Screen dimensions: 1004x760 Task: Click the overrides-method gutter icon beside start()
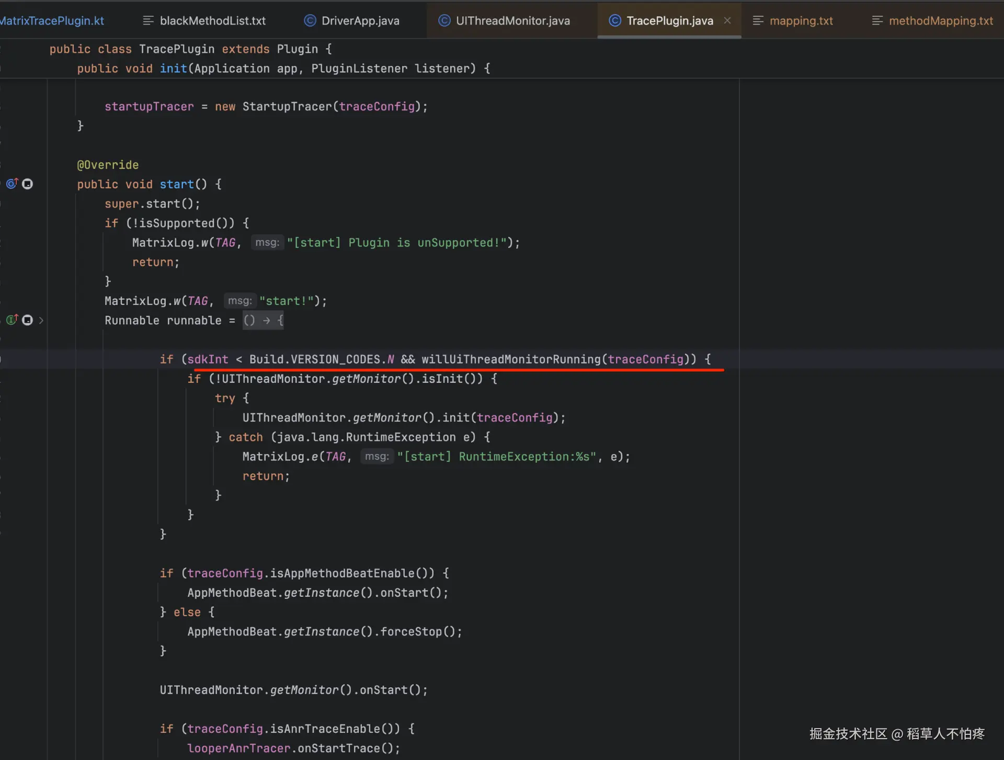pos(12,184)
